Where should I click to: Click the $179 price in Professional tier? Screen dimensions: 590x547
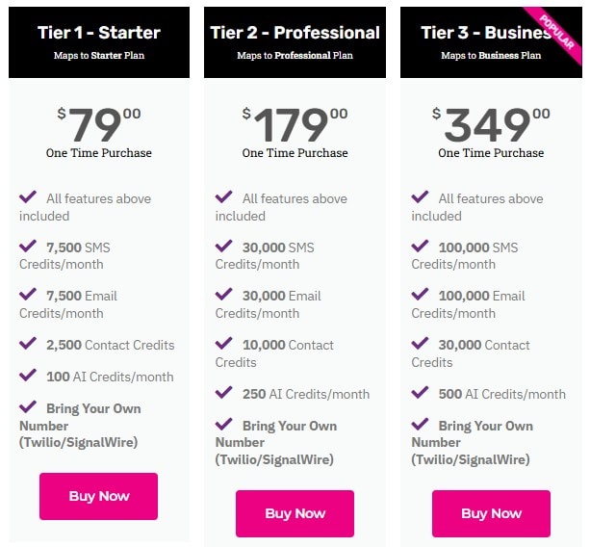point(295,125)
